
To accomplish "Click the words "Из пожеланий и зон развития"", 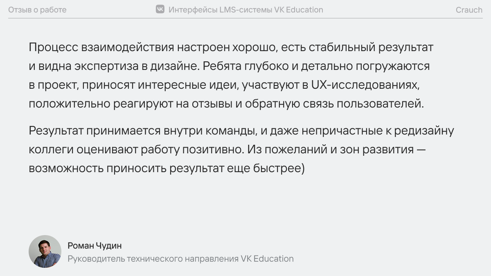I will [331, 150].
